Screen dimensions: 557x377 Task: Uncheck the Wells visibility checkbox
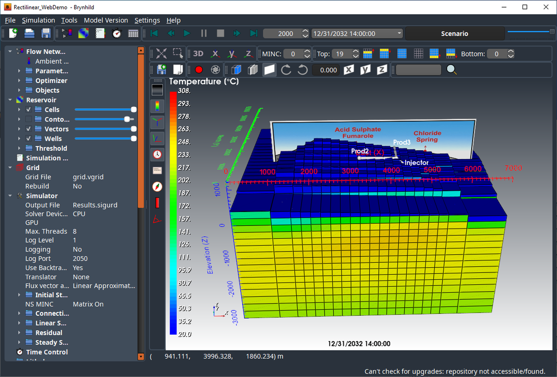(x=29, y=139)
